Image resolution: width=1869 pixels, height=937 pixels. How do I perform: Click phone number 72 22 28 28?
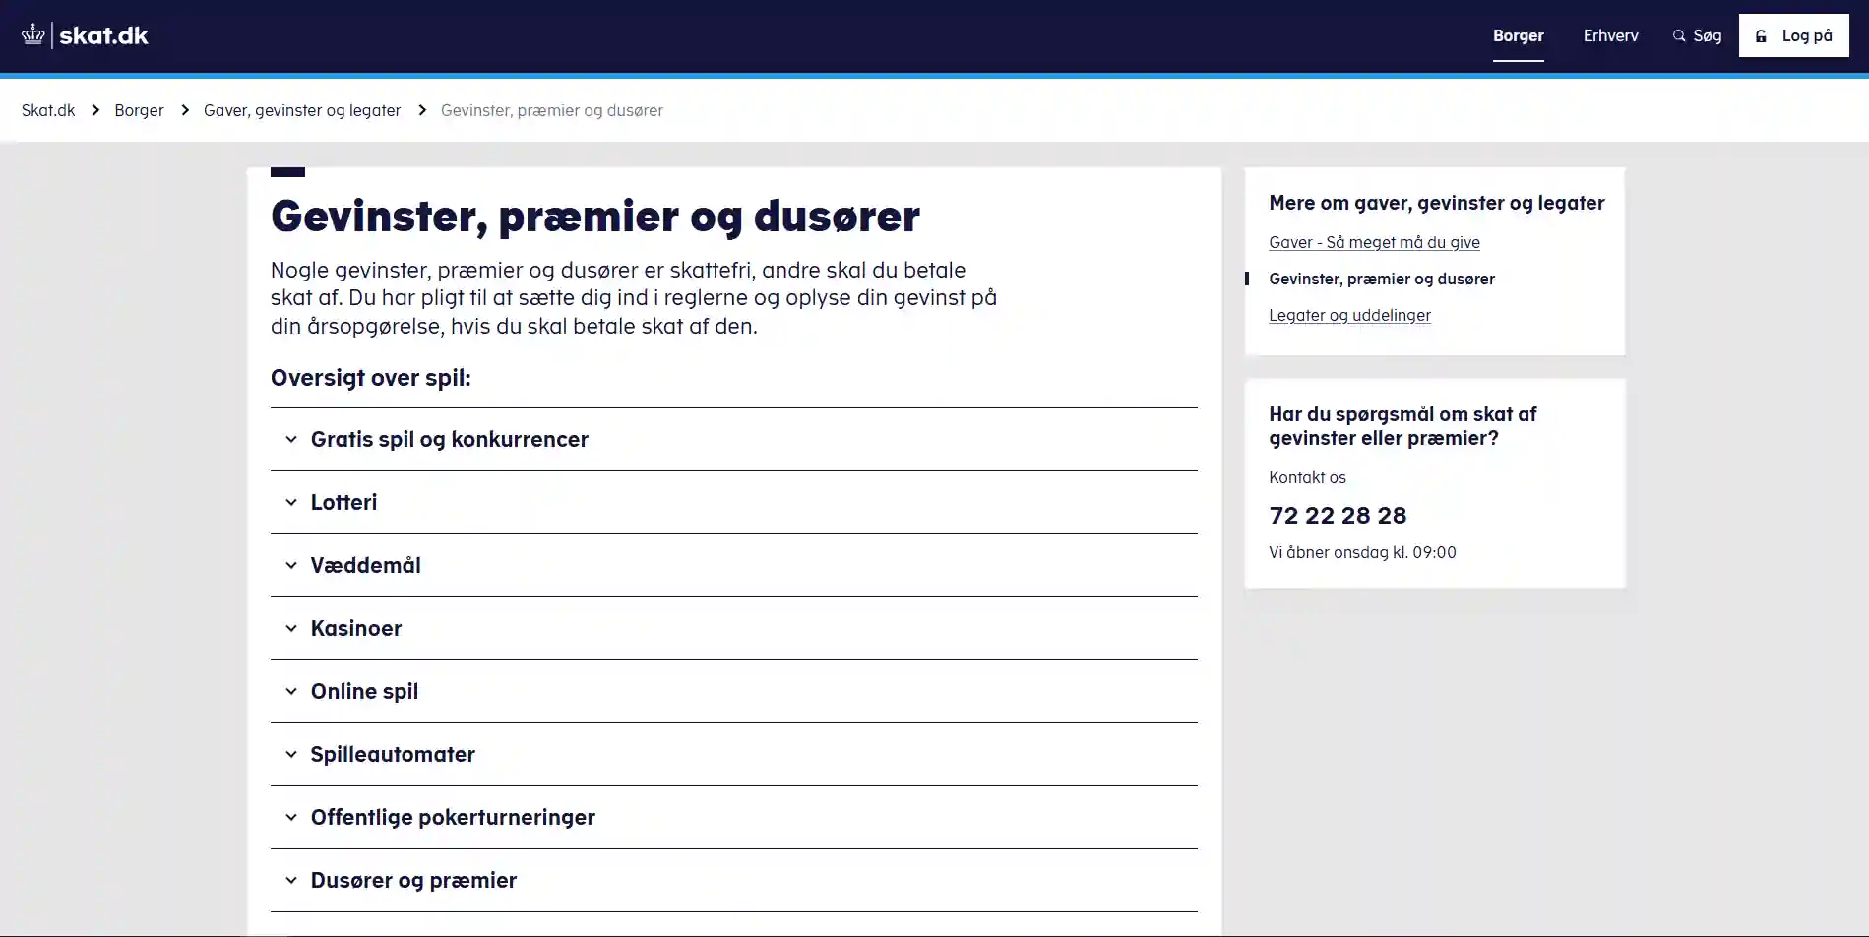1338,515
